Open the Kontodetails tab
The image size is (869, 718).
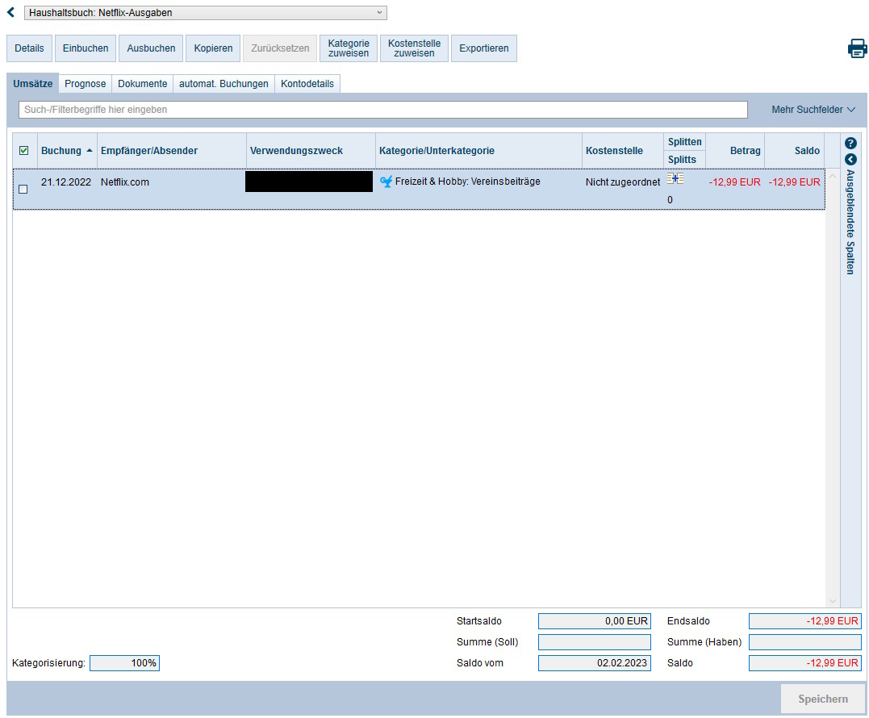[307, 84]
